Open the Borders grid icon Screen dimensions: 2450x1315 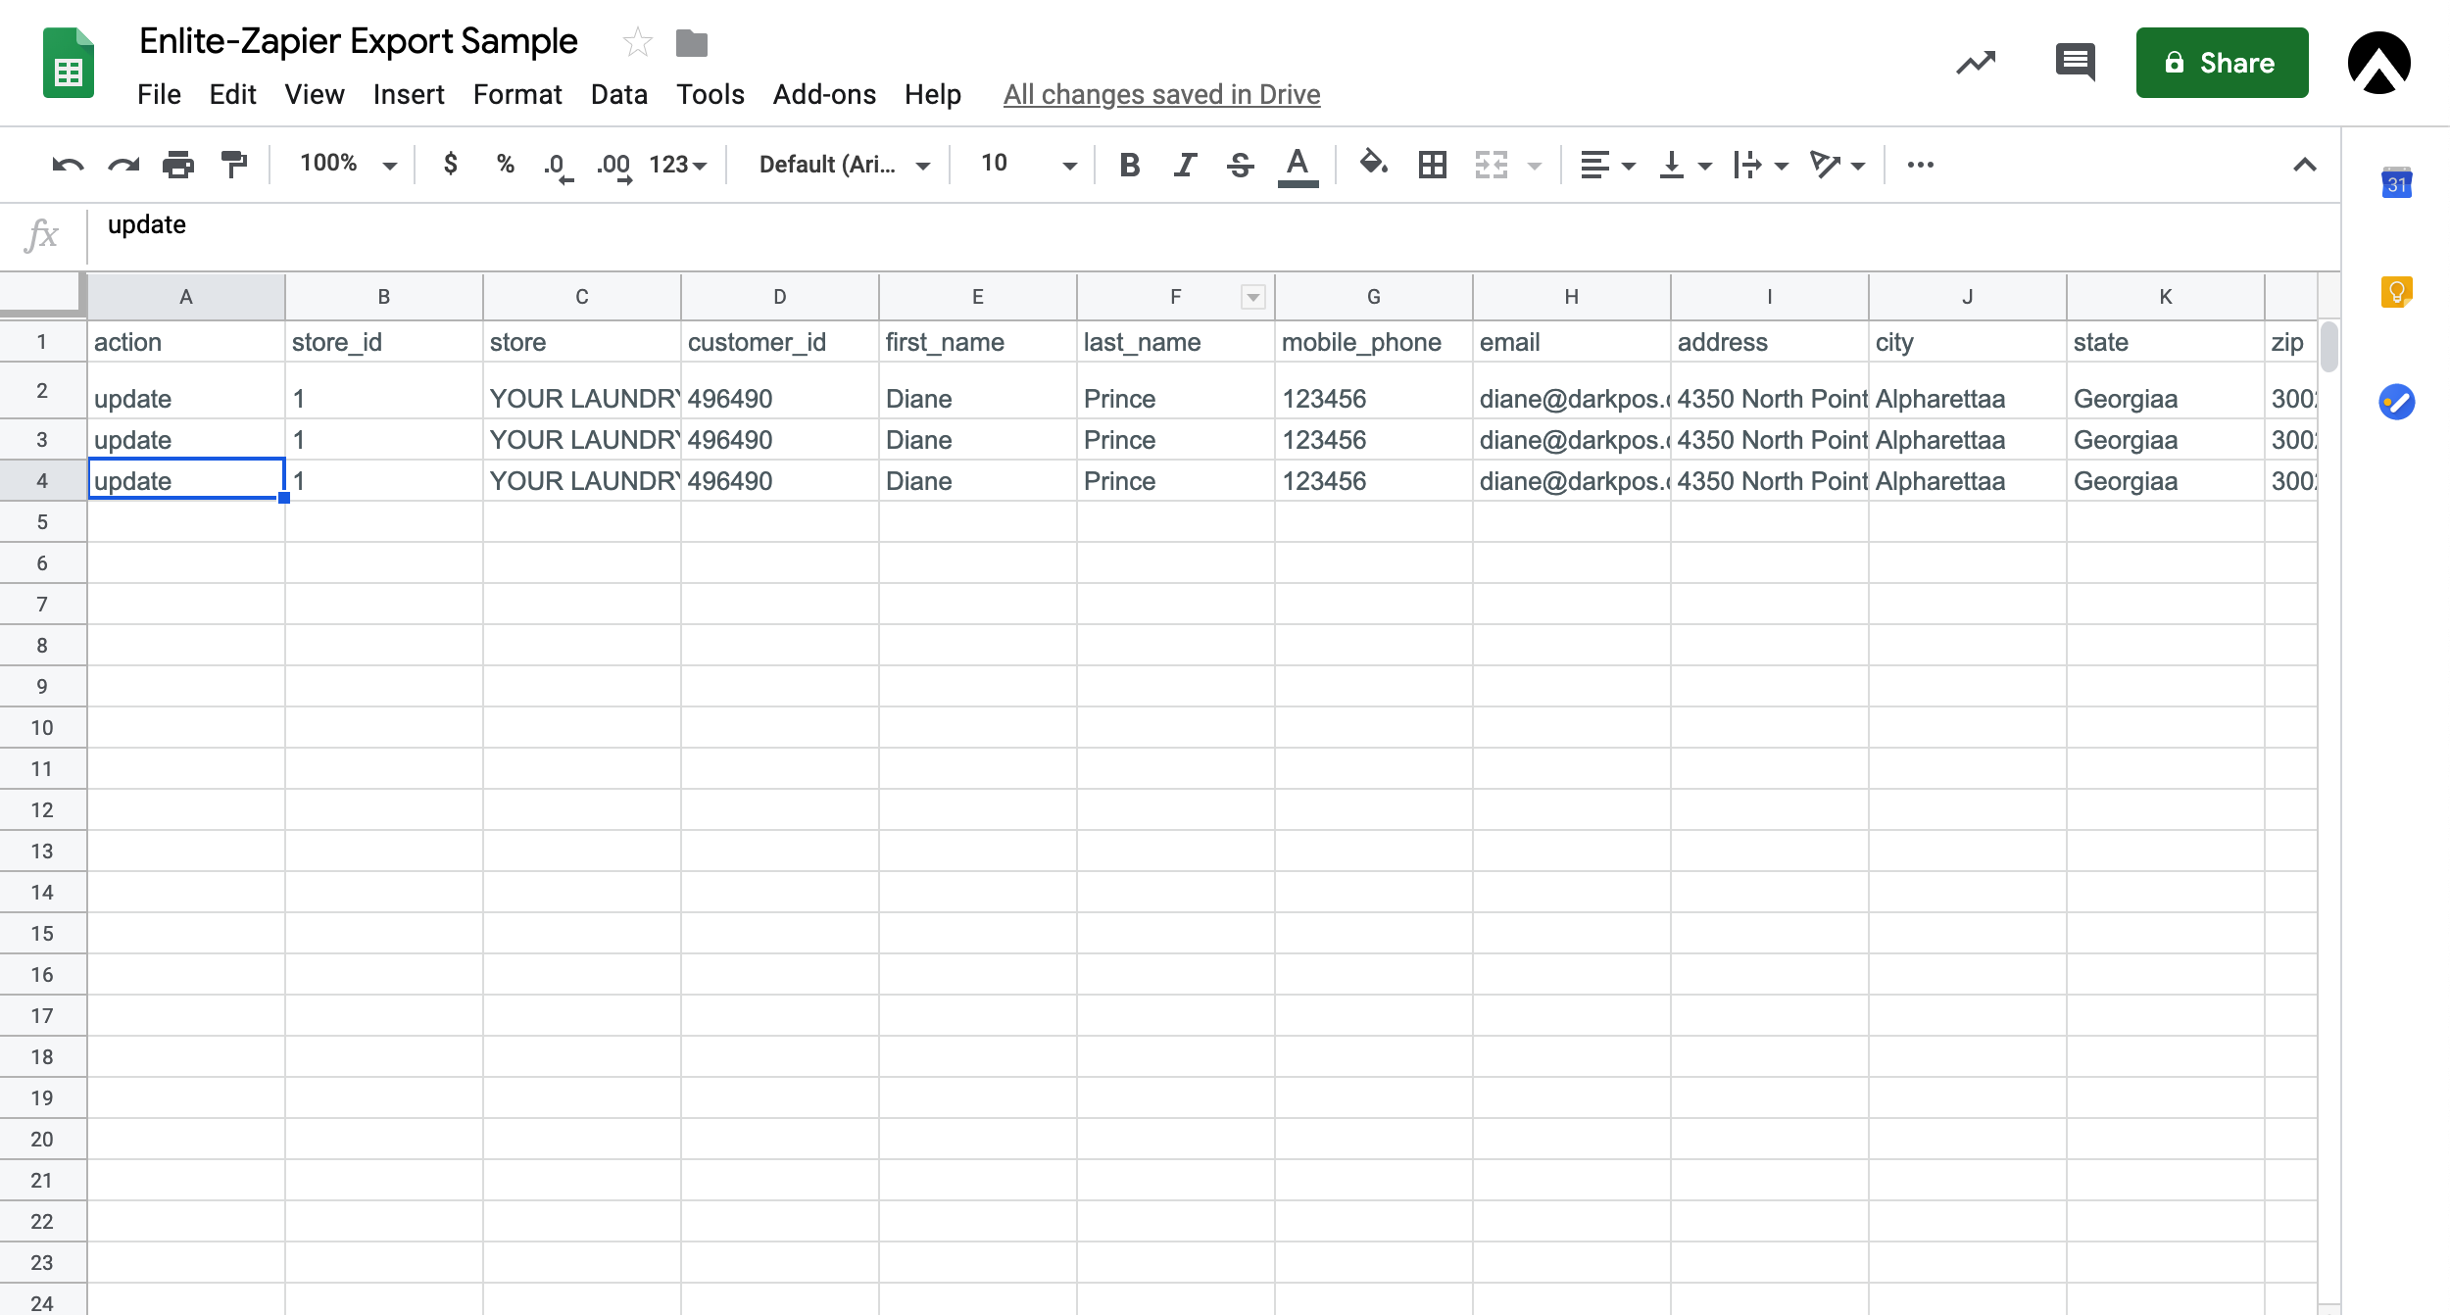[x=1432, y=165]
